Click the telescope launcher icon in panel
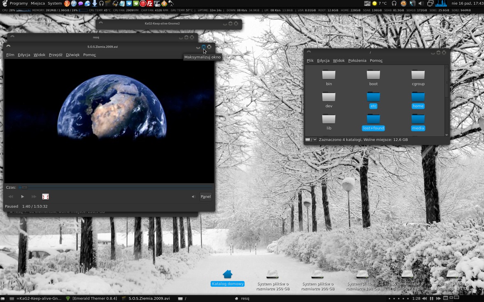 tap(171, 4)
